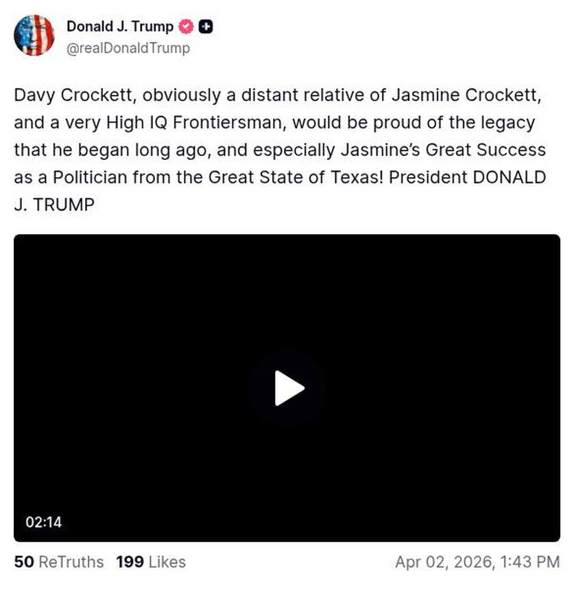Click the bold 50 ReTruths count
Image resolution: width=576 pixels, height=593 pixels.
(x=24, y=562)
